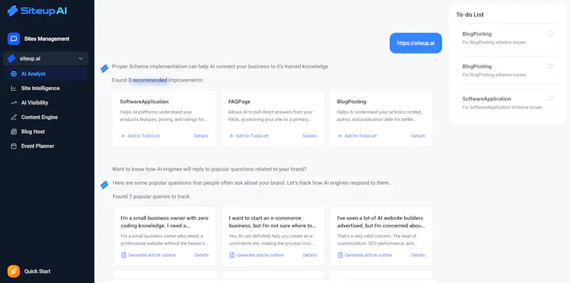
Task: Click the 'I want to start an e-commerce' title
Action: (x=272, y=222)
